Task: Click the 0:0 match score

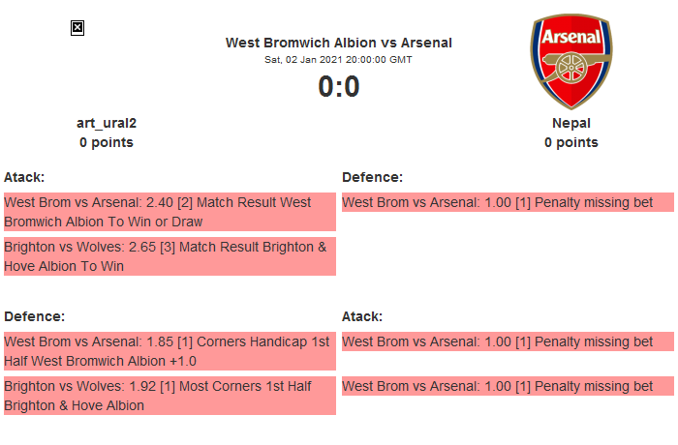Action: (x=338, y=87)
